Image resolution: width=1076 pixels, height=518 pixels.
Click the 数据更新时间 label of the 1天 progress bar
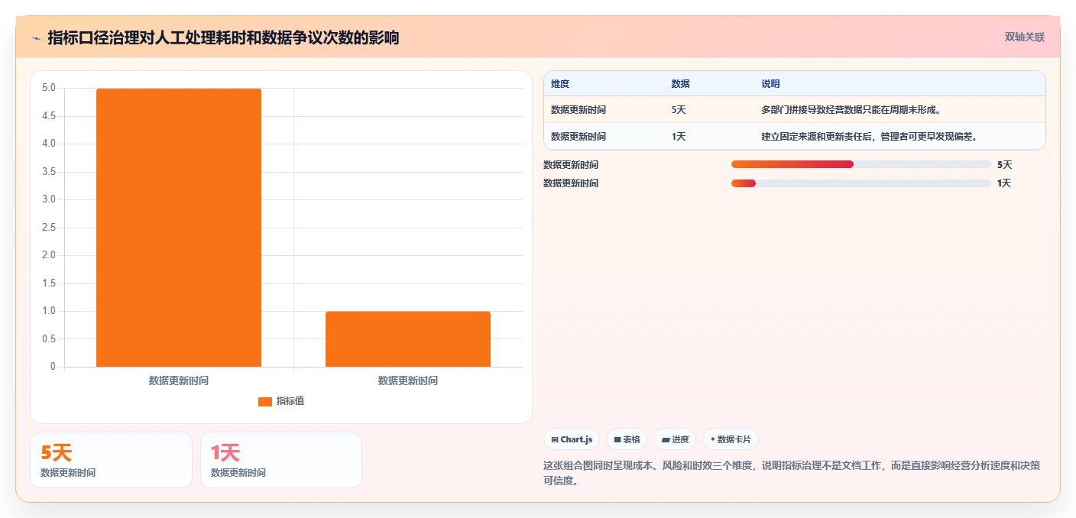click(571, 183)
